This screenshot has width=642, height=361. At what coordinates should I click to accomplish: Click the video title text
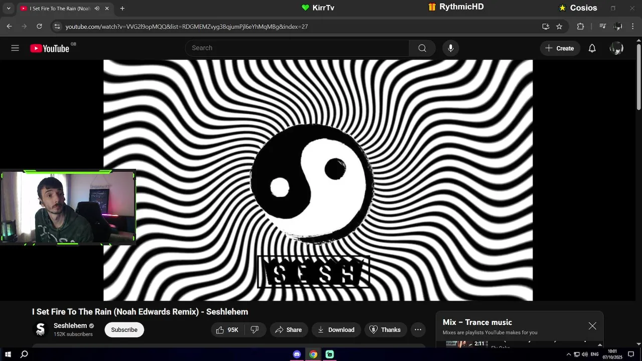pos(140,312)
